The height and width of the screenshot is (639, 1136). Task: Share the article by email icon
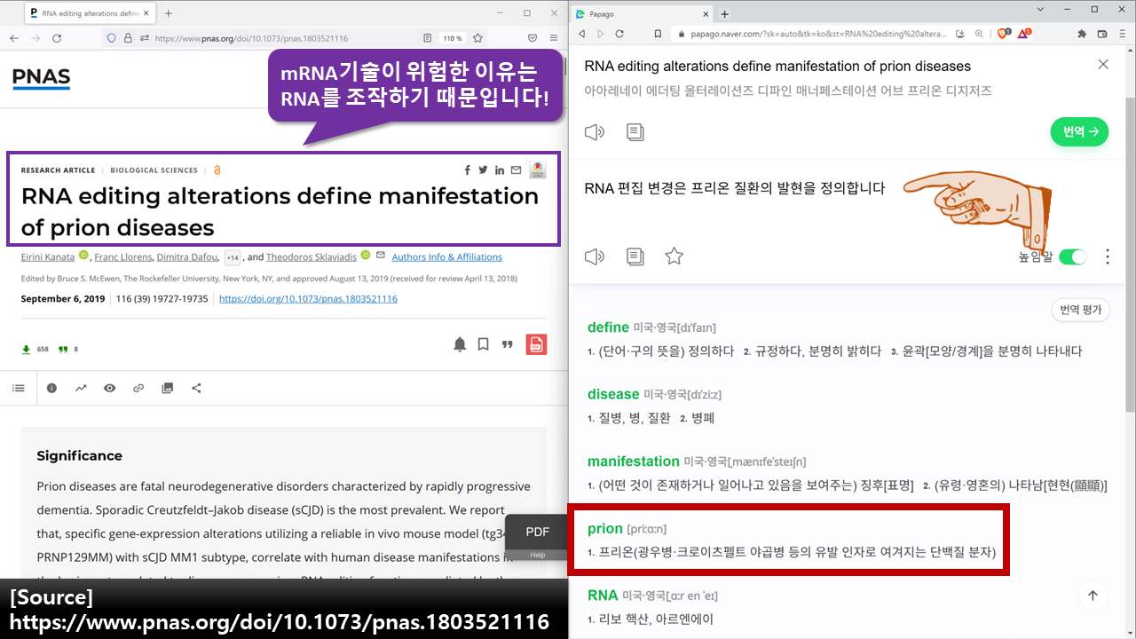coord(516,170)
